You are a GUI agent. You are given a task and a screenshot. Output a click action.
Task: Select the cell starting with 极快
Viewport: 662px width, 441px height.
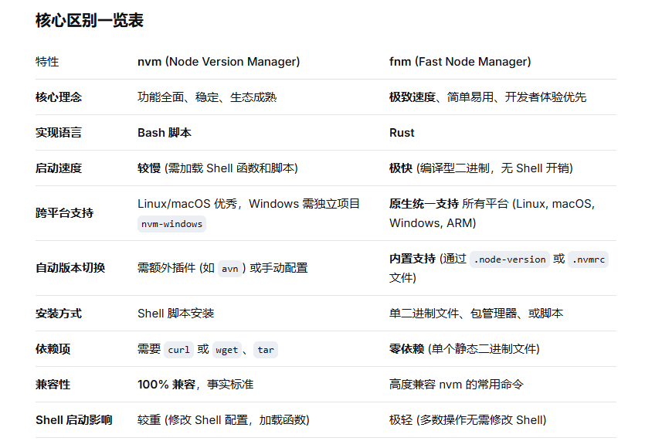click(481, 168)
